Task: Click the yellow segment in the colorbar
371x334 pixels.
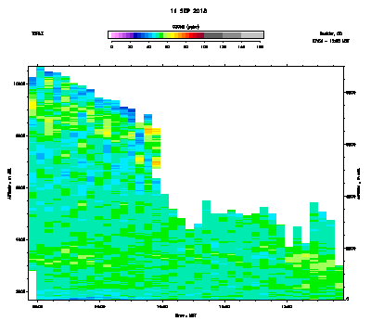Action: pos(173,35)
